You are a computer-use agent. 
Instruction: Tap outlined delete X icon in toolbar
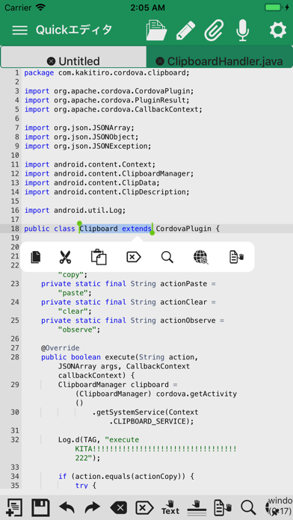[144, 508]
